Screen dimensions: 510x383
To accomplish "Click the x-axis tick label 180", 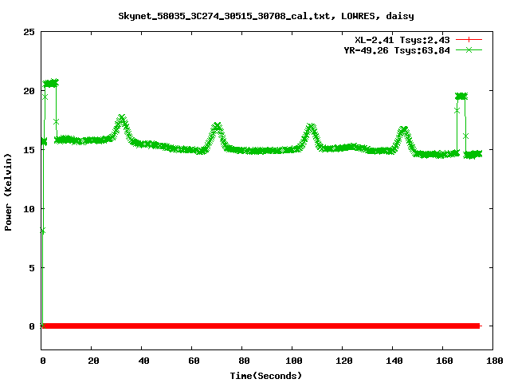I will [494, 361].
